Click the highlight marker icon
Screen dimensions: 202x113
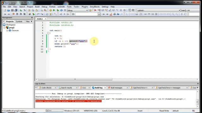111,14
